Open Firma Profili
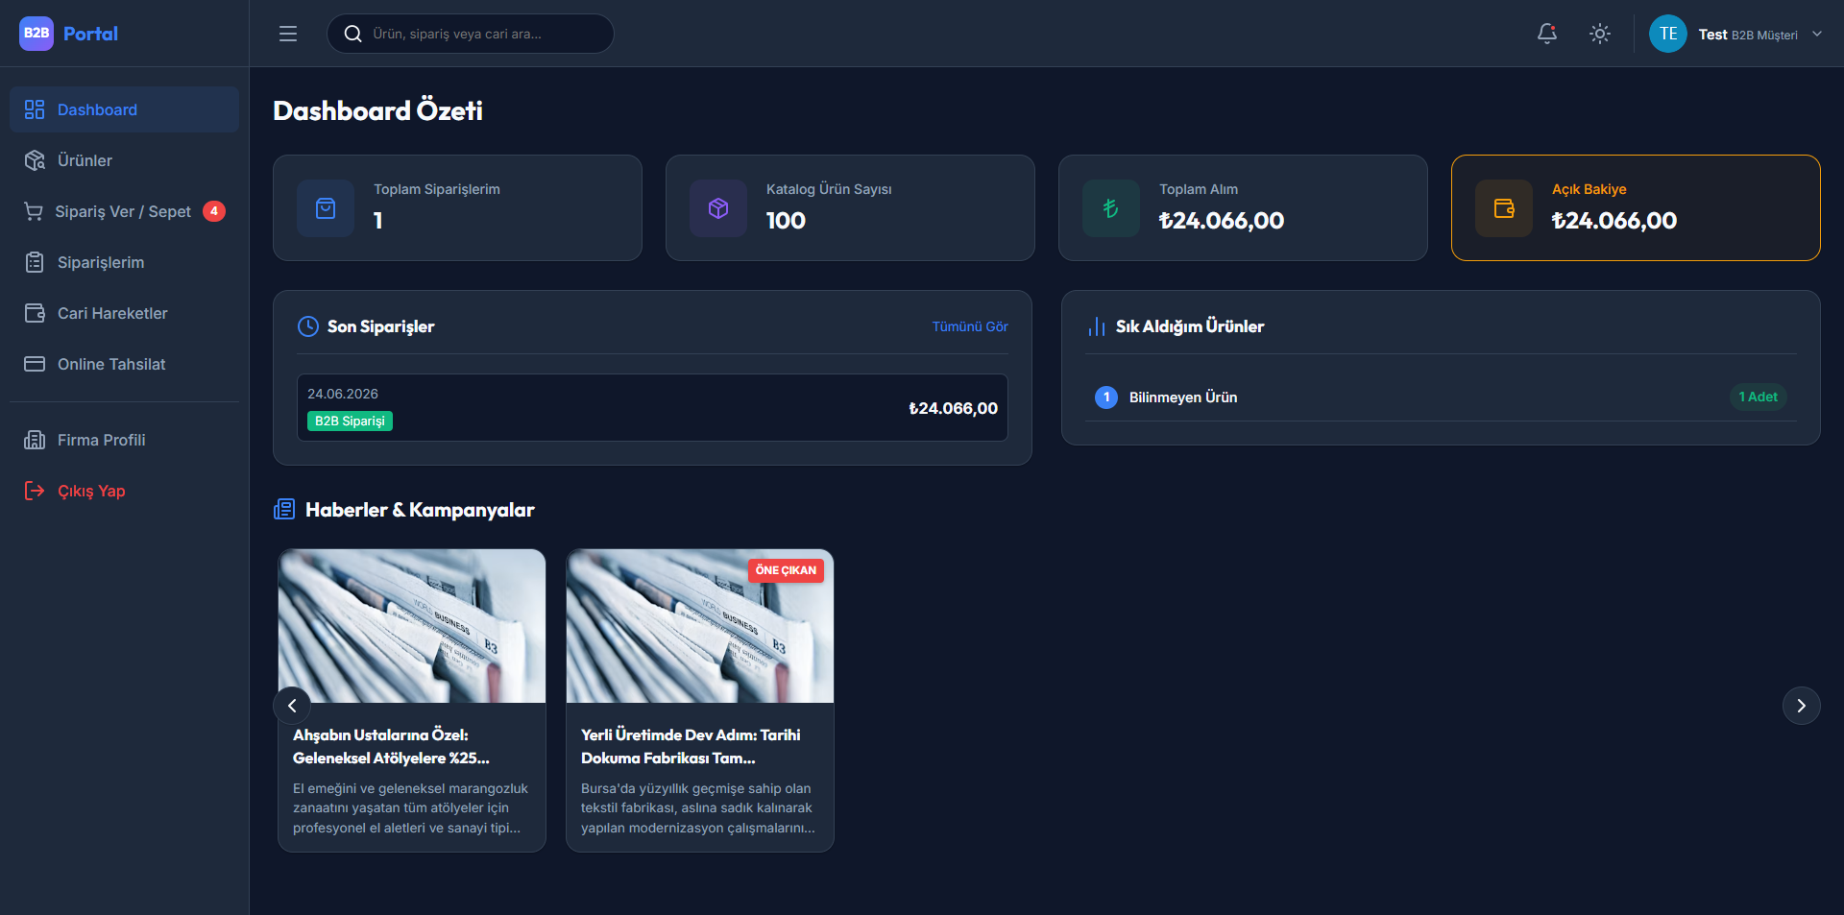 point(125,440)
